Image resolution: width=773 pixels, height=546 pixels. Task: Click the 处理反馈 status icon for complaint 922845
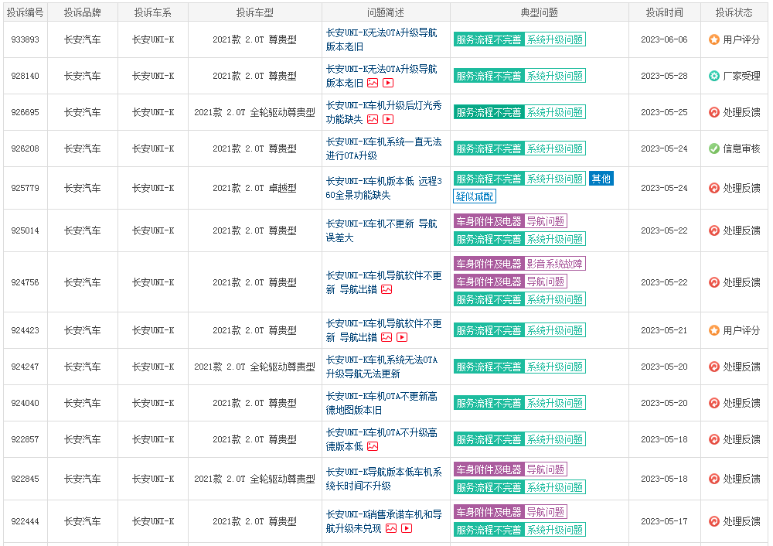[x=713, y=479]
